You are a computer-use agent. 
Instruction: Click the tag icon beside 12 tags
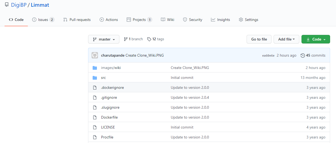pos(149,39)
